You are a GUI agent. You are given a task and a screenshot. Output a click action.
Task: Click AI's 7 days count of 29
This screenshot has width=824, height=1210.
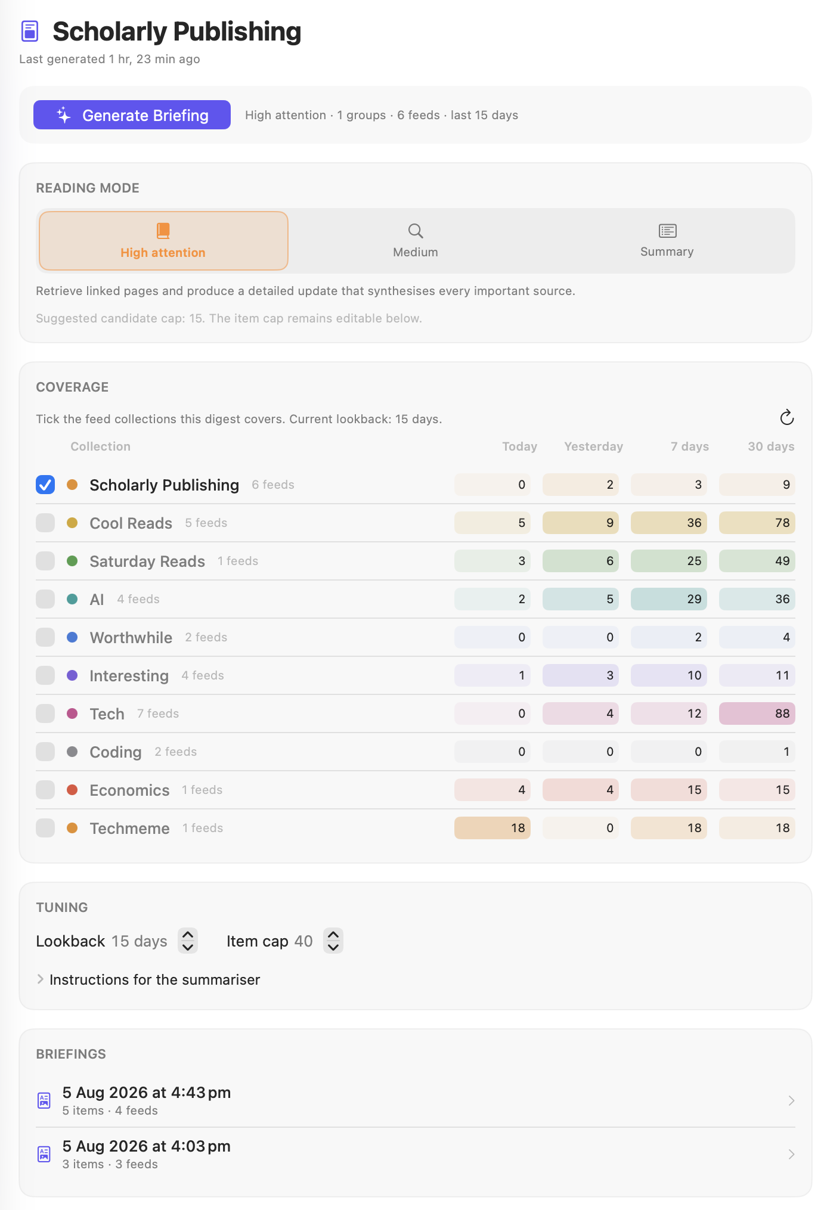(669, 599)
